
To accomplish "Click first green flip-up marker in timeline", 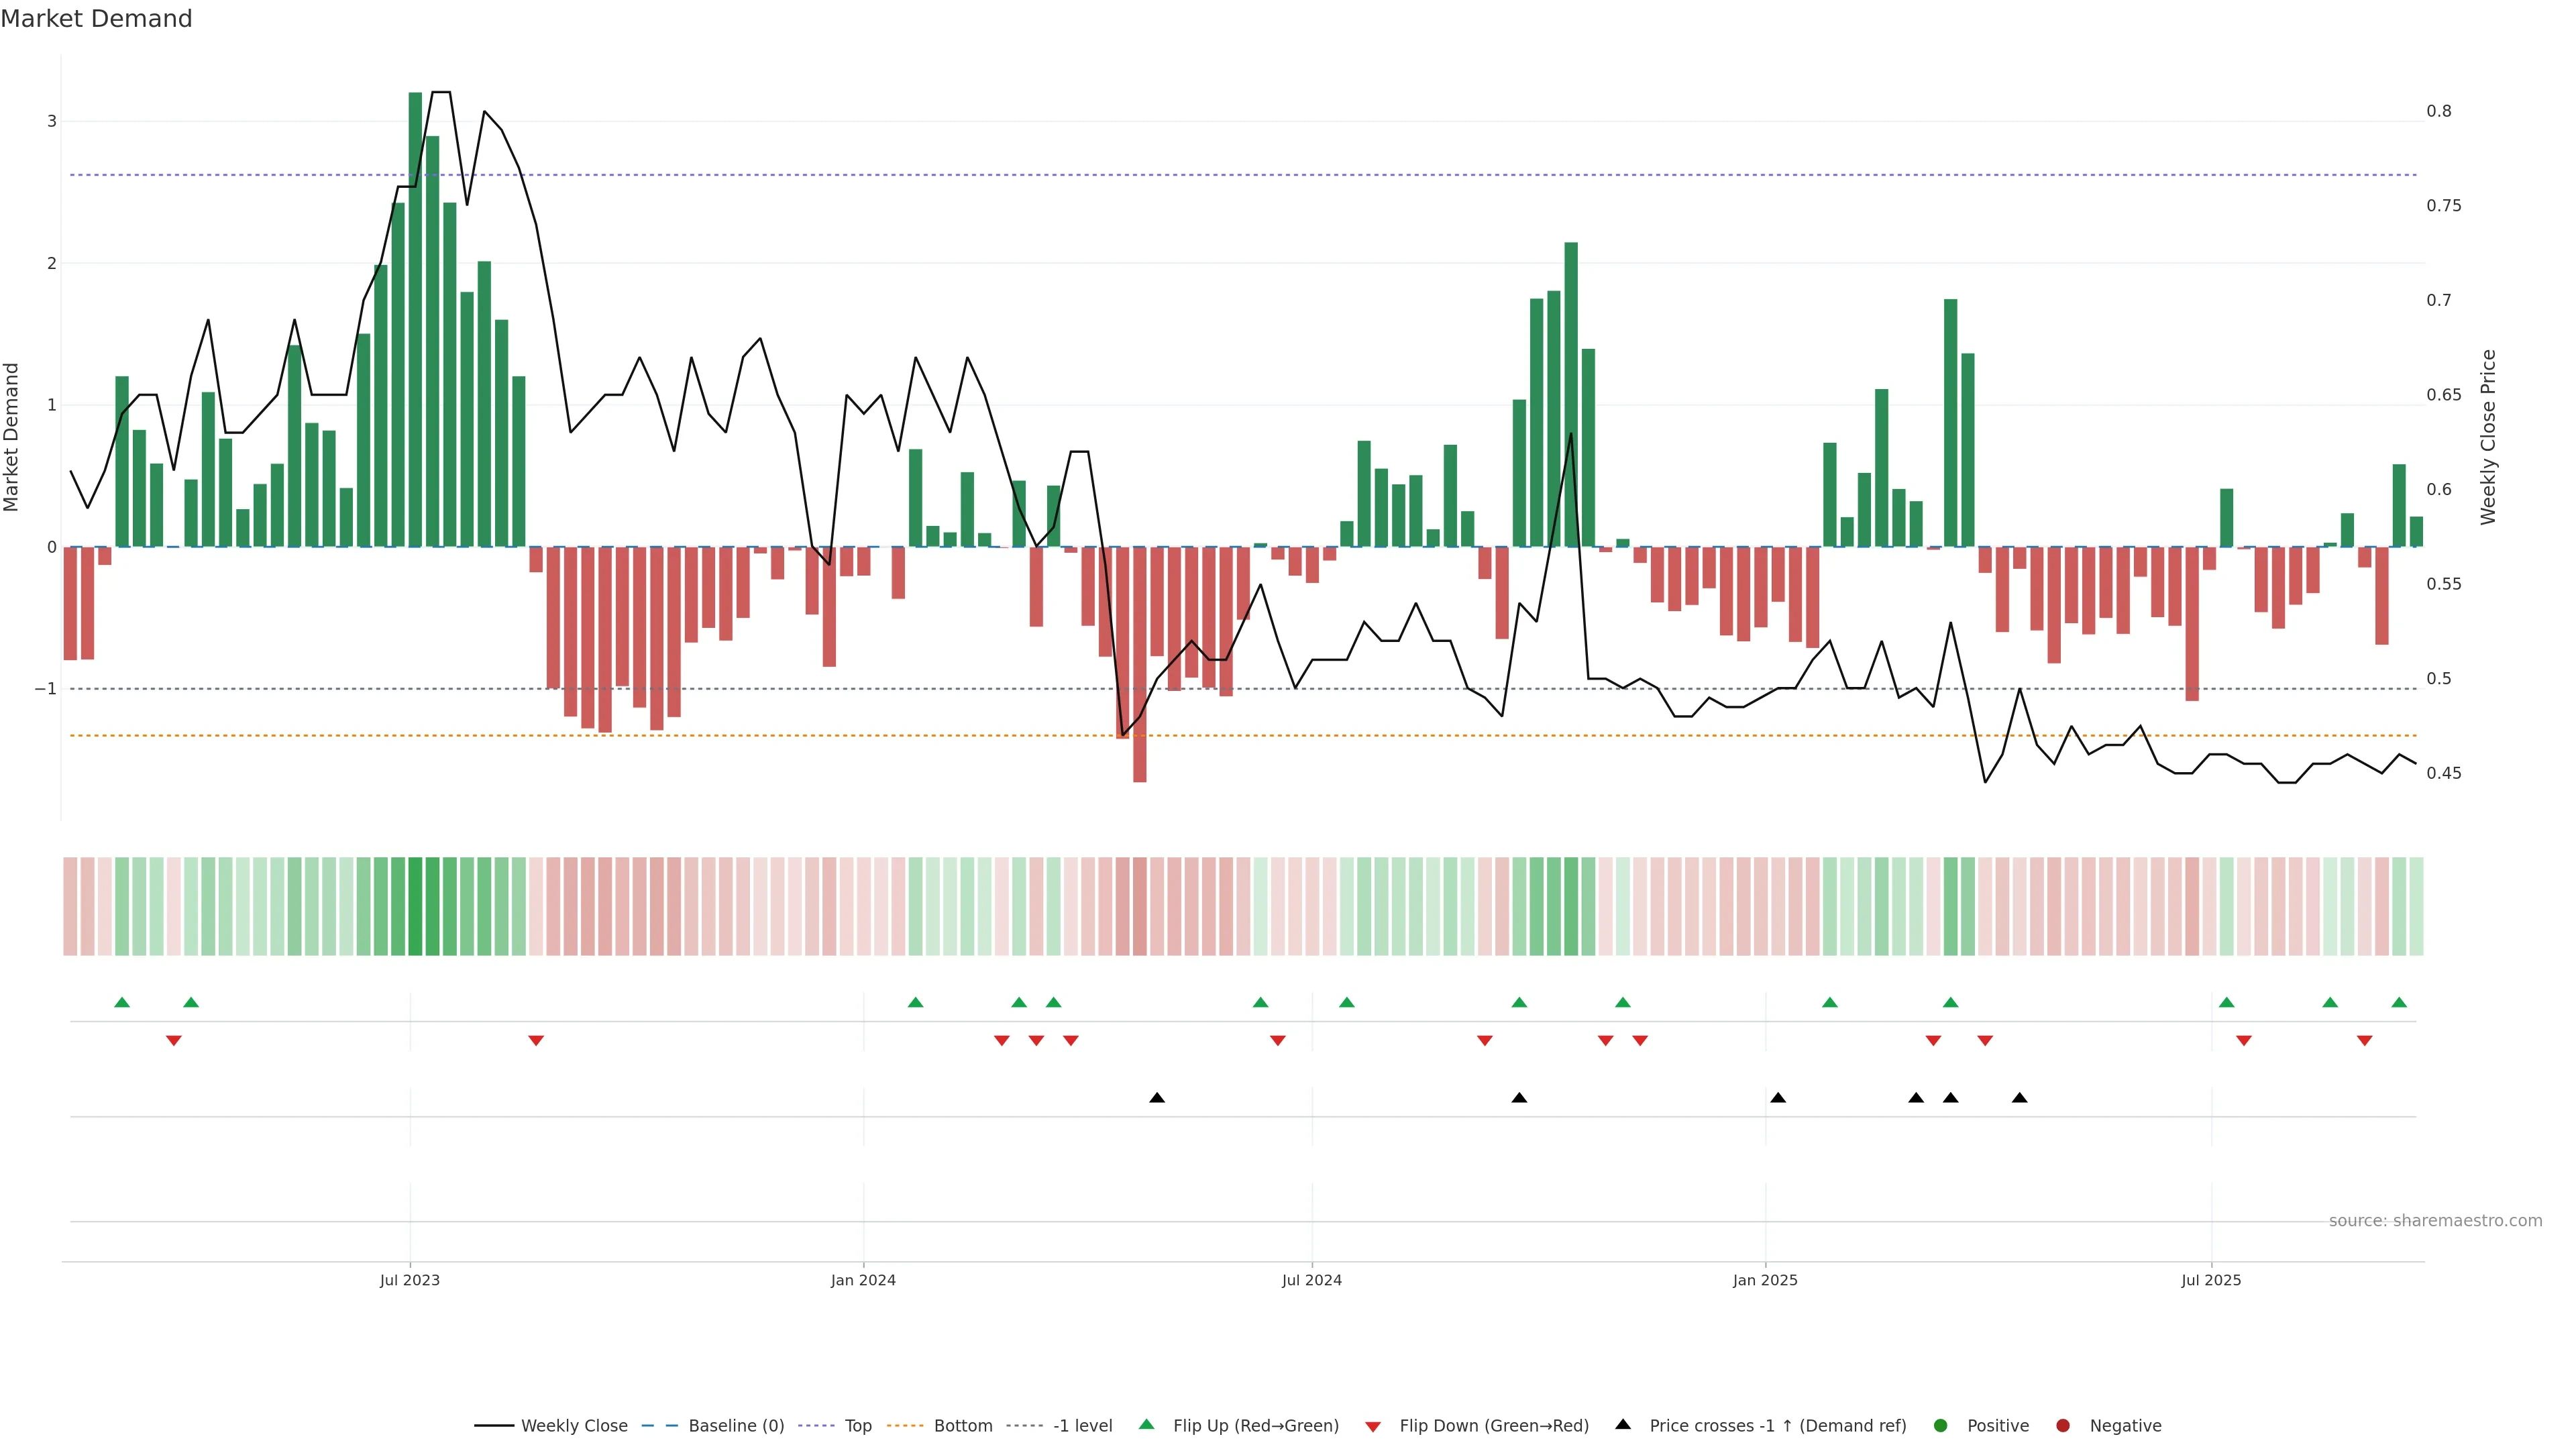I will point(122,1002).
